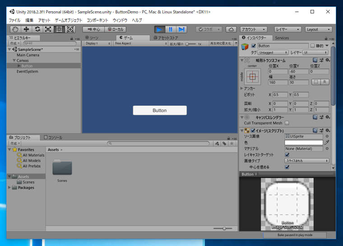This screenshot has height=246, width=343.
Task: Click the Button in Game view
Action: tap(160, 110)
